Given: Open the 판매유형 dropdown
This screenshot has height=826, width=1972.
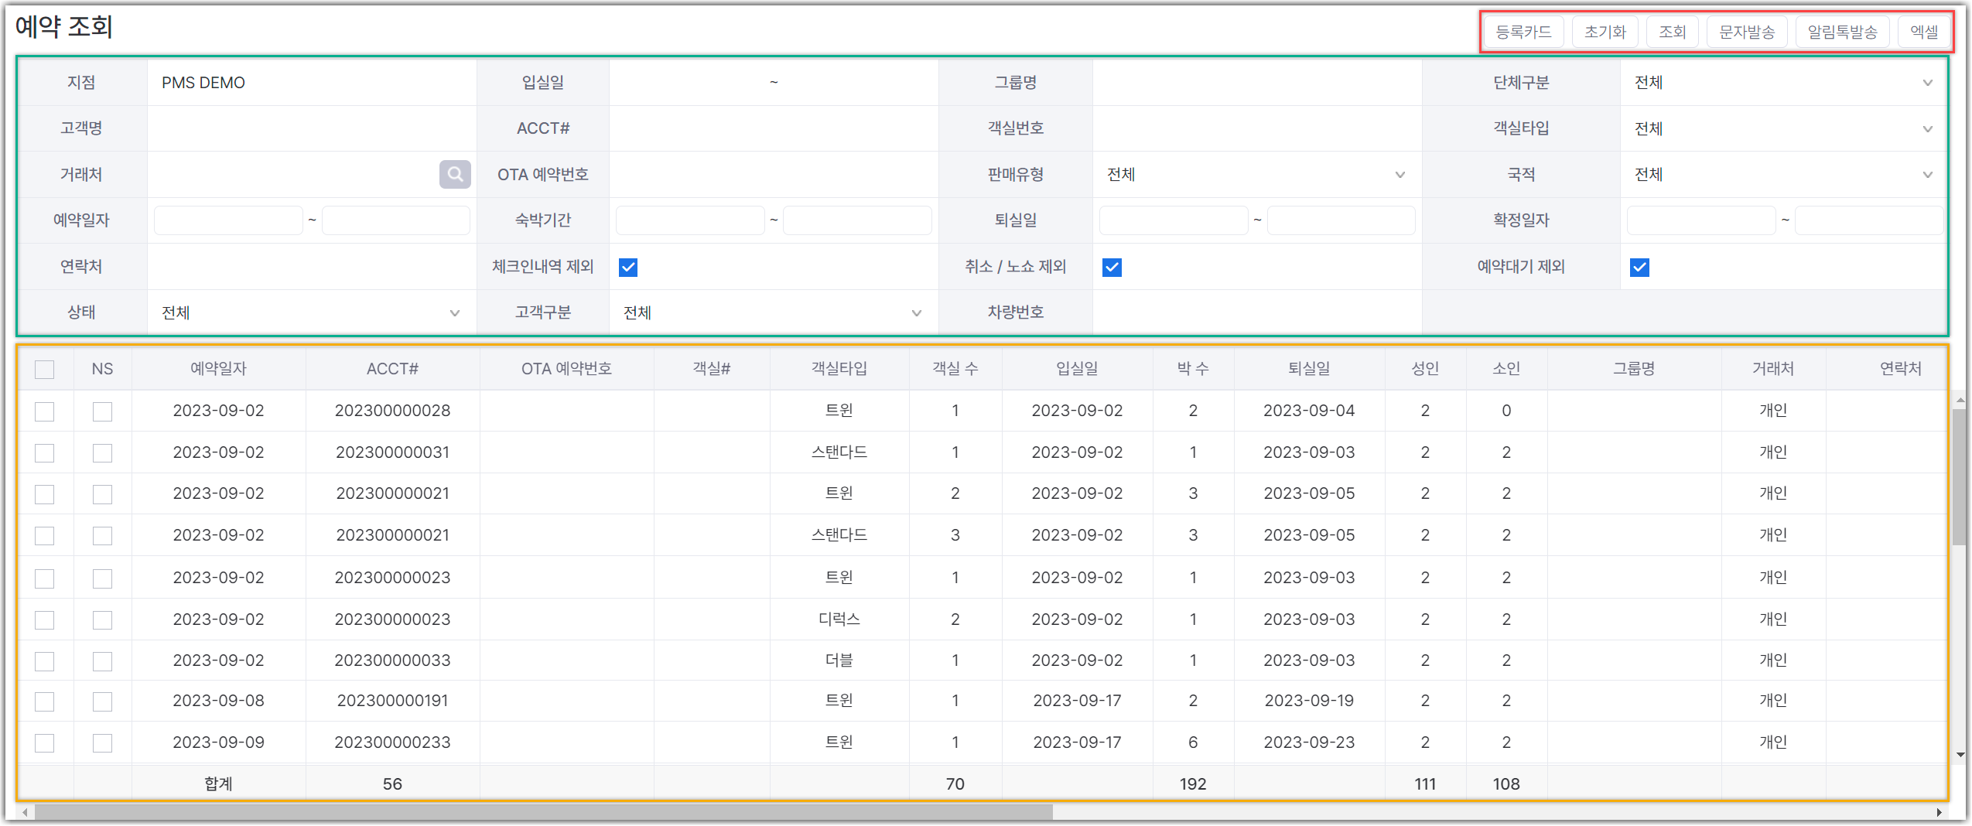Looking at the screenshot, I should [1256, 175].
